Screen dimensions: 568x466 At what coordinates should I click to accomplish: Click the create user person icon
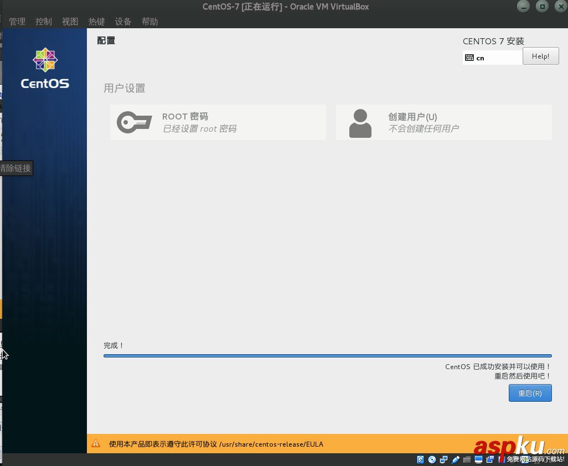pos(360,122)
